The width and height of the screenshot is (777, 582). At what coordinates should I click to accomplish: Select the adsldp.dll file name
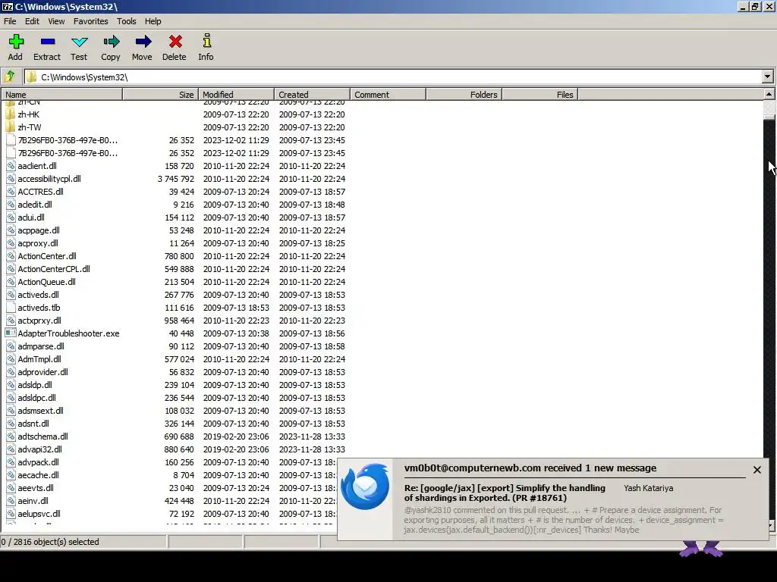(x=35, y=384)
